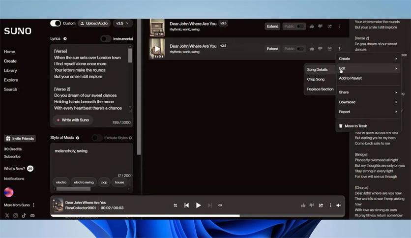Click the Lyrics help question mark
The image size is (411, 238).
click(65, 38)
